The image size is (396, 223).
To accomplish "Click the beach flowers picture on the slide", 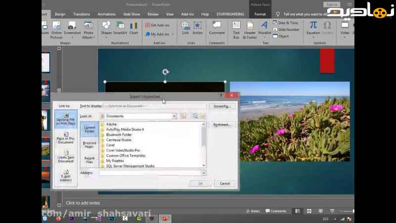I will coord(290,121).
